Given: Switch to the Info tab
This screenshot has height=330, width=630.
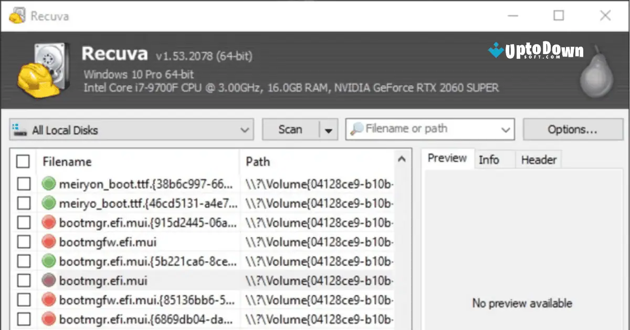Looking at the screenshot, I should click(488, 159).
